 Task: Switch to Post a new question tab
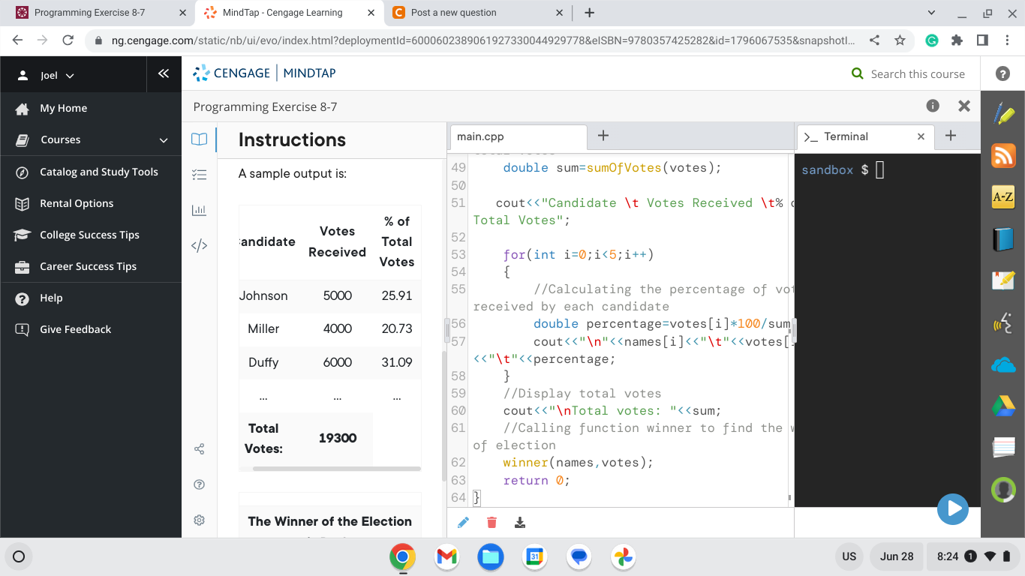coord(479,13)
